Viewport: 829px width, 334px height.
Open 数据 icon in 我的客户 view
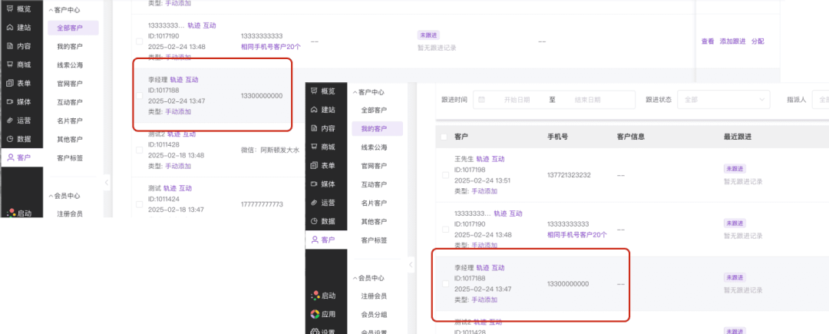tap(315, 221)
